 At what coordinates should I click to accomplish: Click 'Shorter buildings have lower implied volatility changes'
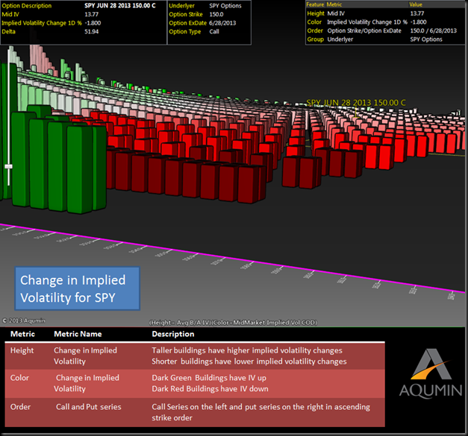[x=249, y=361]
